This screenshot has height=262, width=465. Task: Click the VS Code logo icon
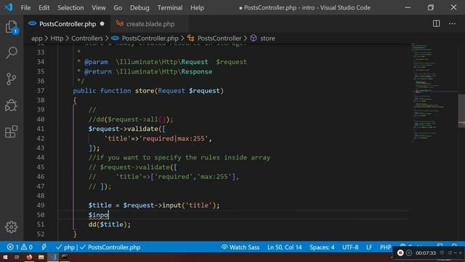click(8, 7)
